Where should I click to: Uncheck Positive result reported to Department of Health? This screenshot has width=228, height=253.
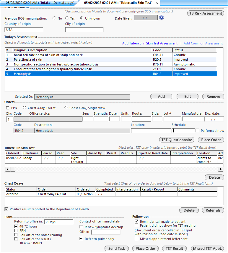[6, 209]
